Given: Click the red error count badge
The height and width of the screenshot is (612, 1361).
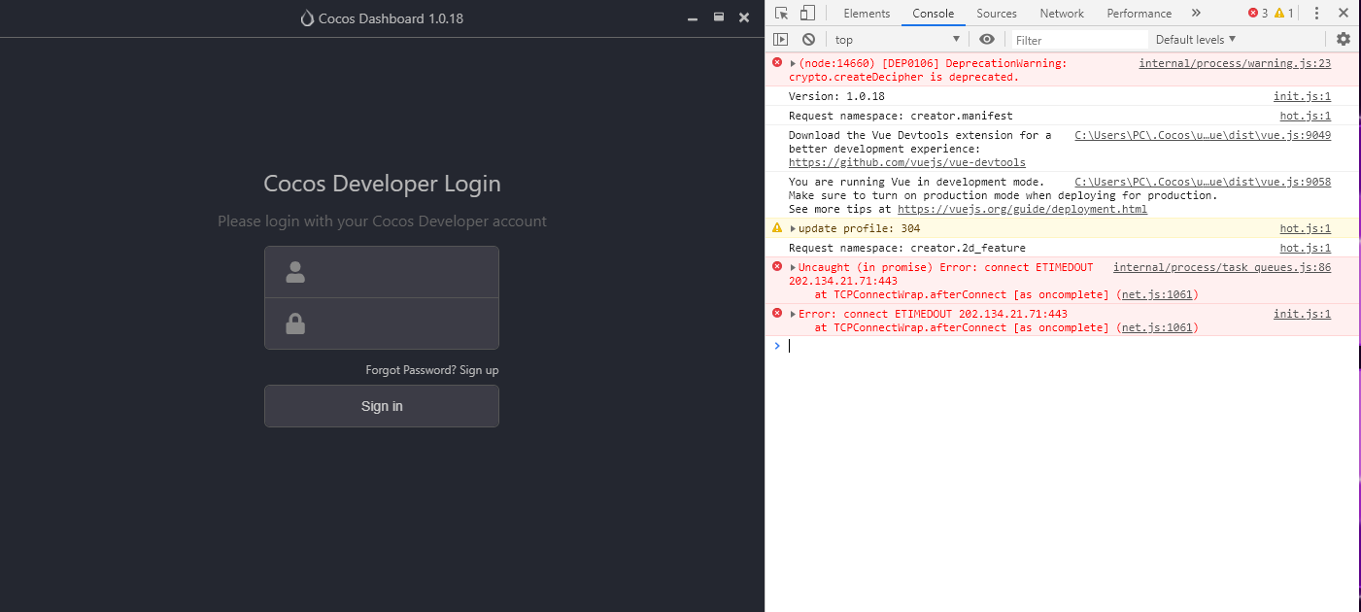Looking at the screenshot, I should 1258,14.
